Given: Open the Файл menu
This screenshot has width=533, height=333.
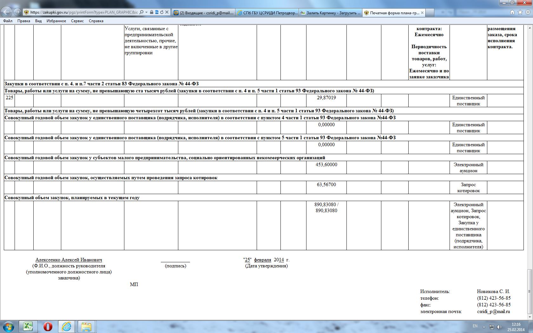Looking at the screenshot, I should (x=8, y=21).
